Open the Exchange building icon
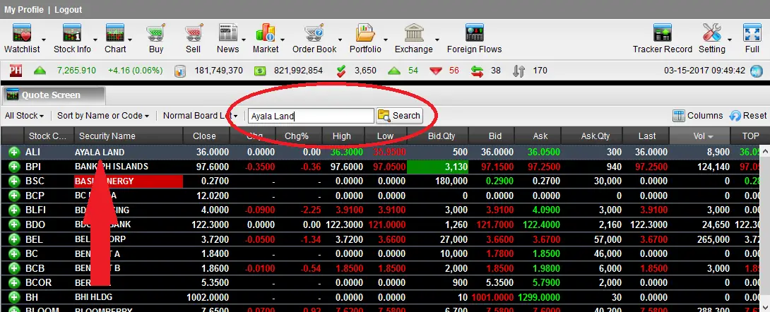This screenshot has width=770, height=312. pyautogui.click(x=414, y=33)
